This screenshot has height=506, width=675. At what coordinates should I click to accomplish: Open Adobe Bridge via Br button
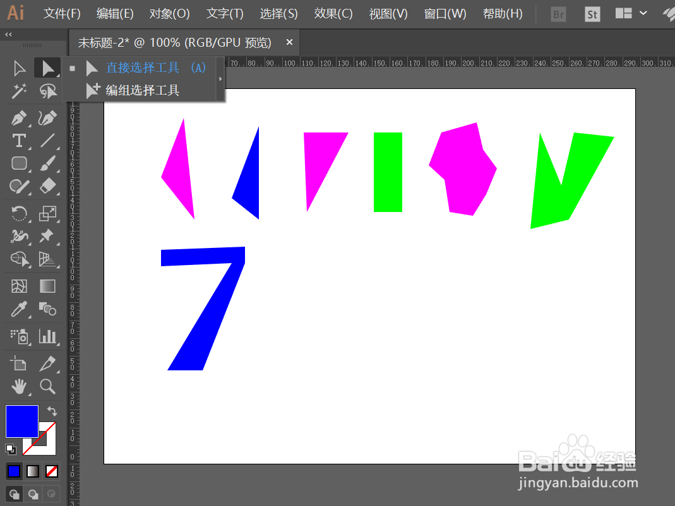coord(558,15)
